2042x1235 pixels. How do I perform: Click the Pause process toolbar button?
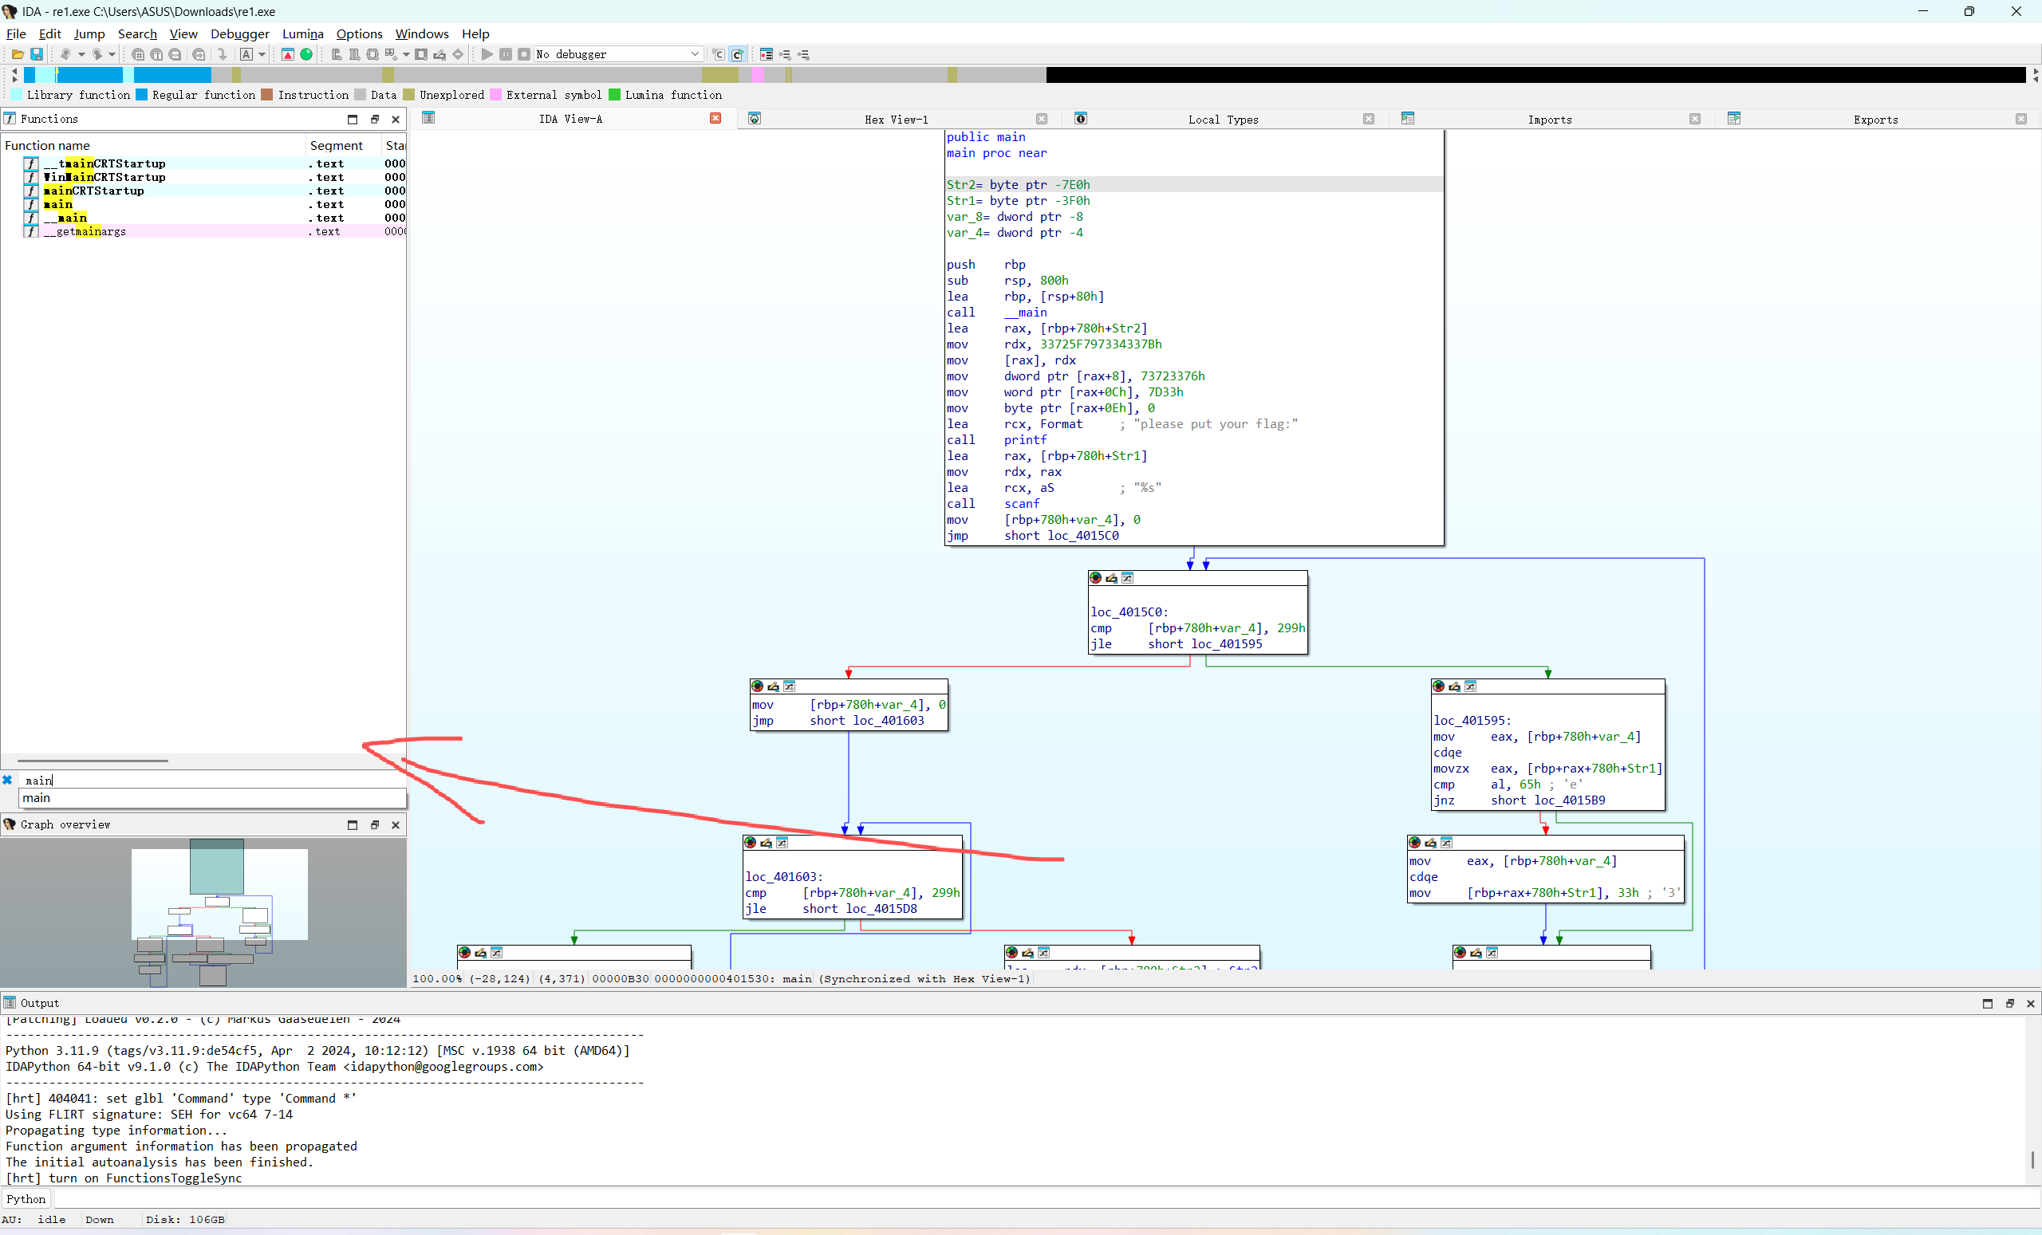tap(506, 55)
